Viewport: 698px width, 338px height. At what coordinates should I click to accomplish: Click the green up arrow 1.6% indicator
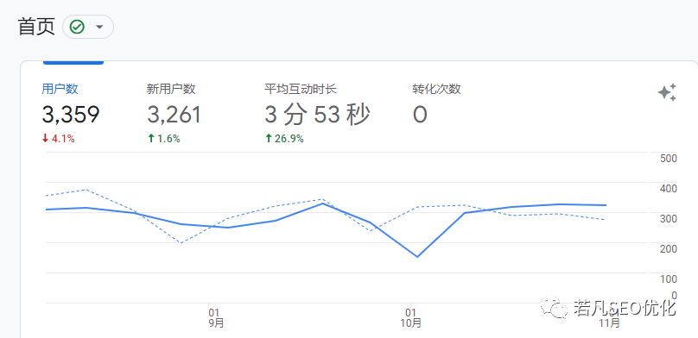tap(163, 139)
